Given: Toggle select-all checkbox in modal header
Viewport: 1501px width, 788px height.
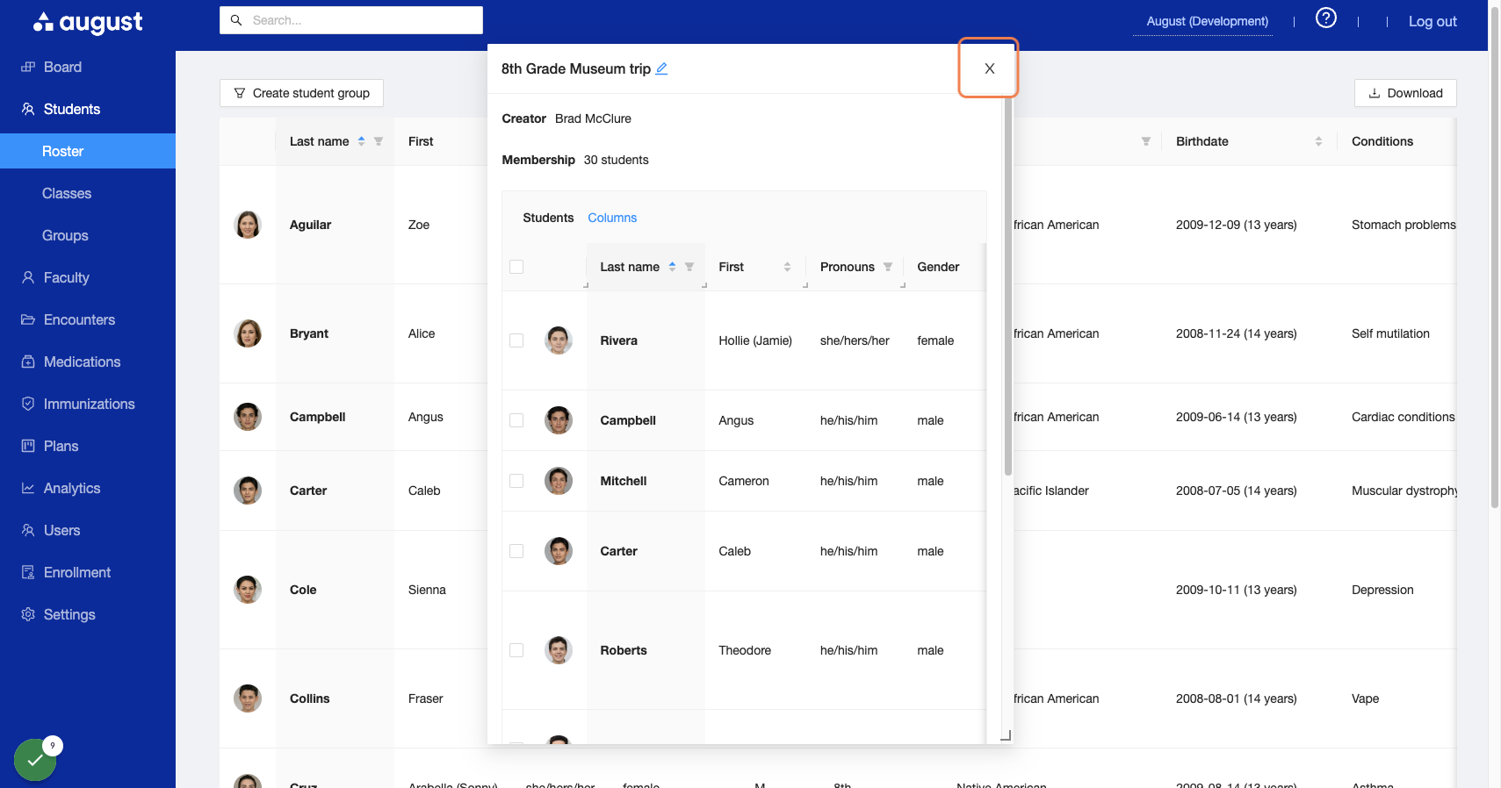Looking at the screenshot, I should tap(516, 267).
